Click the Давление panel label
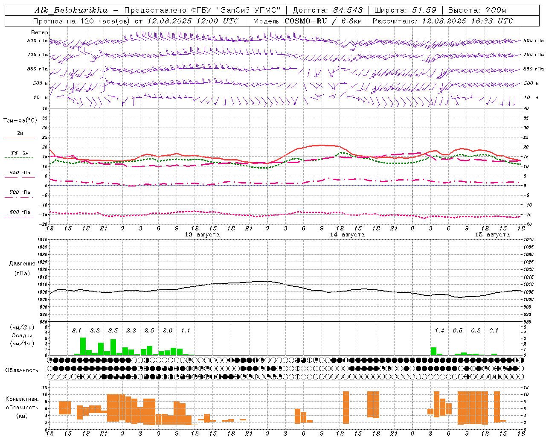Image resolution: width=546 pixels, height=437 pixels. pos(22,264)
